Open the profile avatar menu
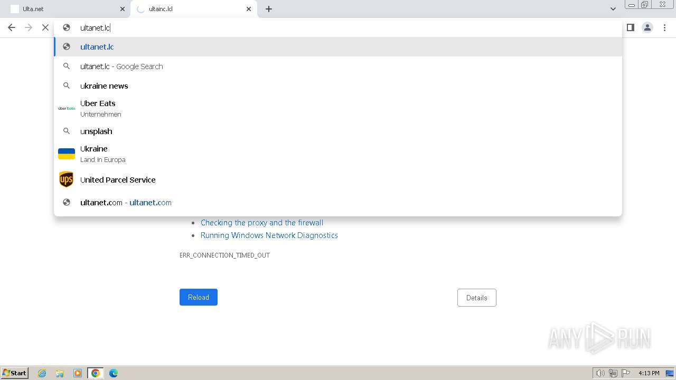This screenshot has width=676, height=380. click(647, 27)
